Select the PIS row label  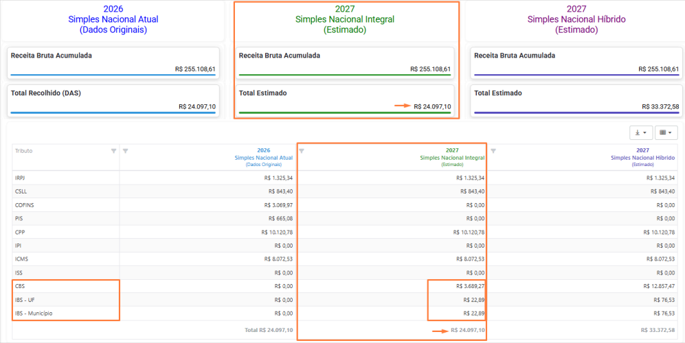pos(19,218)
